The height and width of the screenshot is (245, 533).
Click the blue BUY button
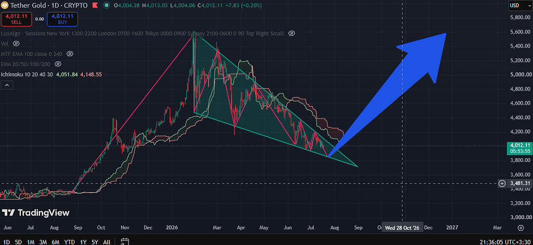(62, 19)
